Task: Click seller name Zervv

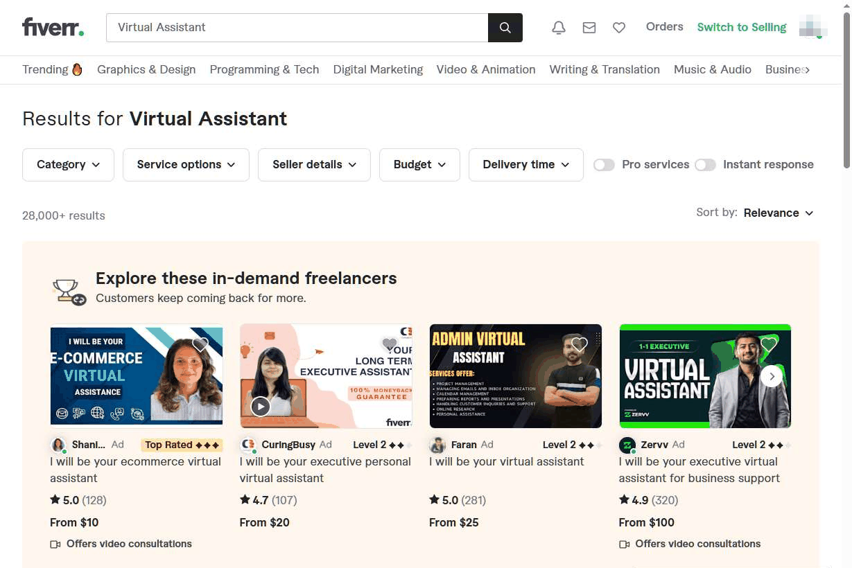Action: (654, 445)
